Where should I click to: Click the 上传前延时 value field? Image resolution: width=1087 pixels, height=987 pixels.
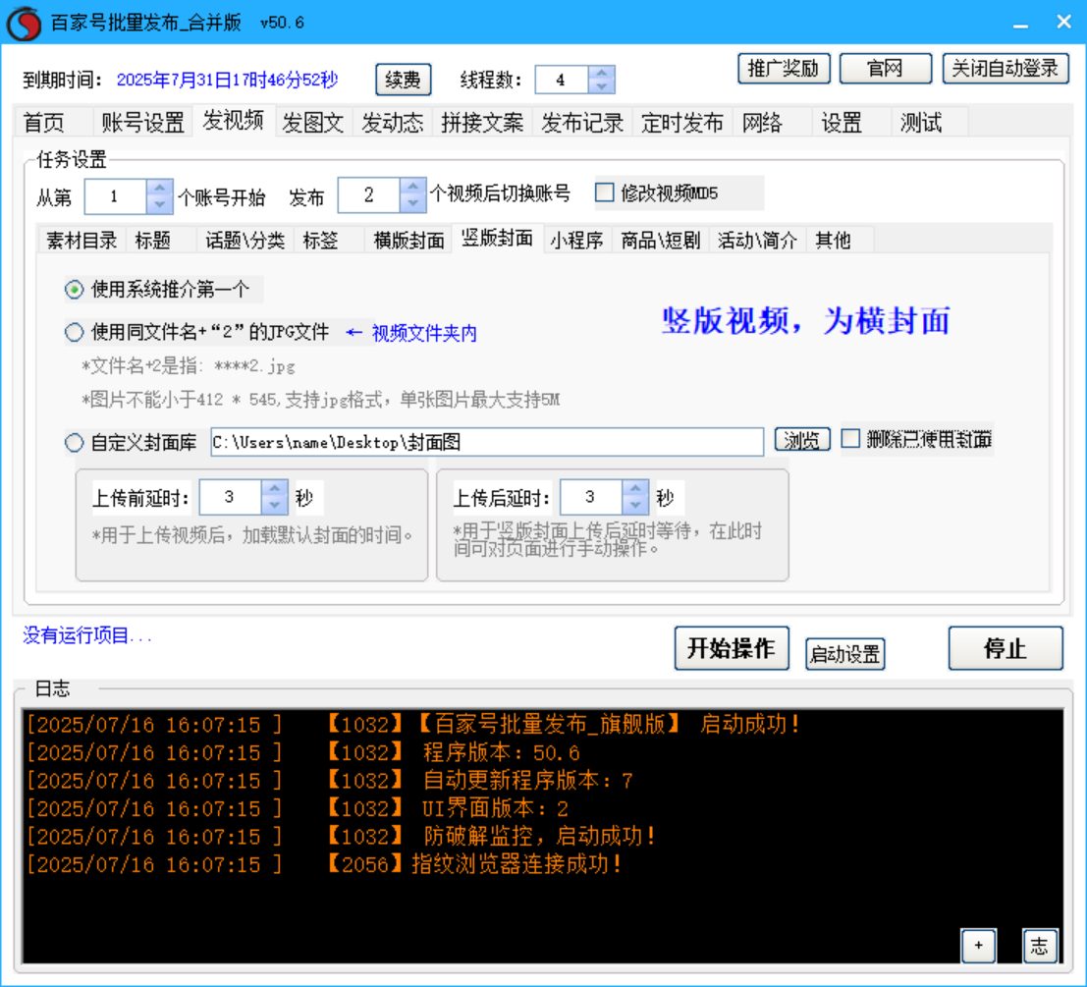click(231, 497)
